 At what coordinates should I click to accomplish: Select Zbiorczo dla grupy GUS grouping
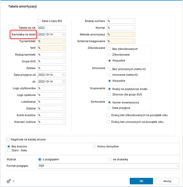[x=110, y=94]
